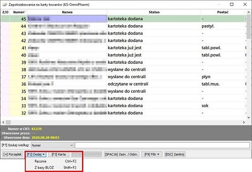The height and width of the screenshot is (172, 252).
Task: Select row number 36 odczytane w centrali
Action: [123, 84]
